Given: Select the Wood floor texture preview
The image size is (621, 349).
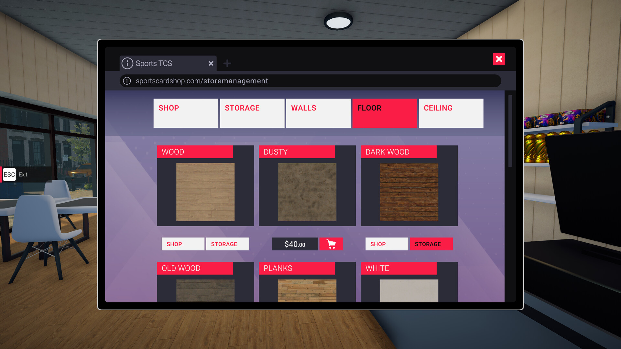Looking at the screenshot, I should pos(205,192).
